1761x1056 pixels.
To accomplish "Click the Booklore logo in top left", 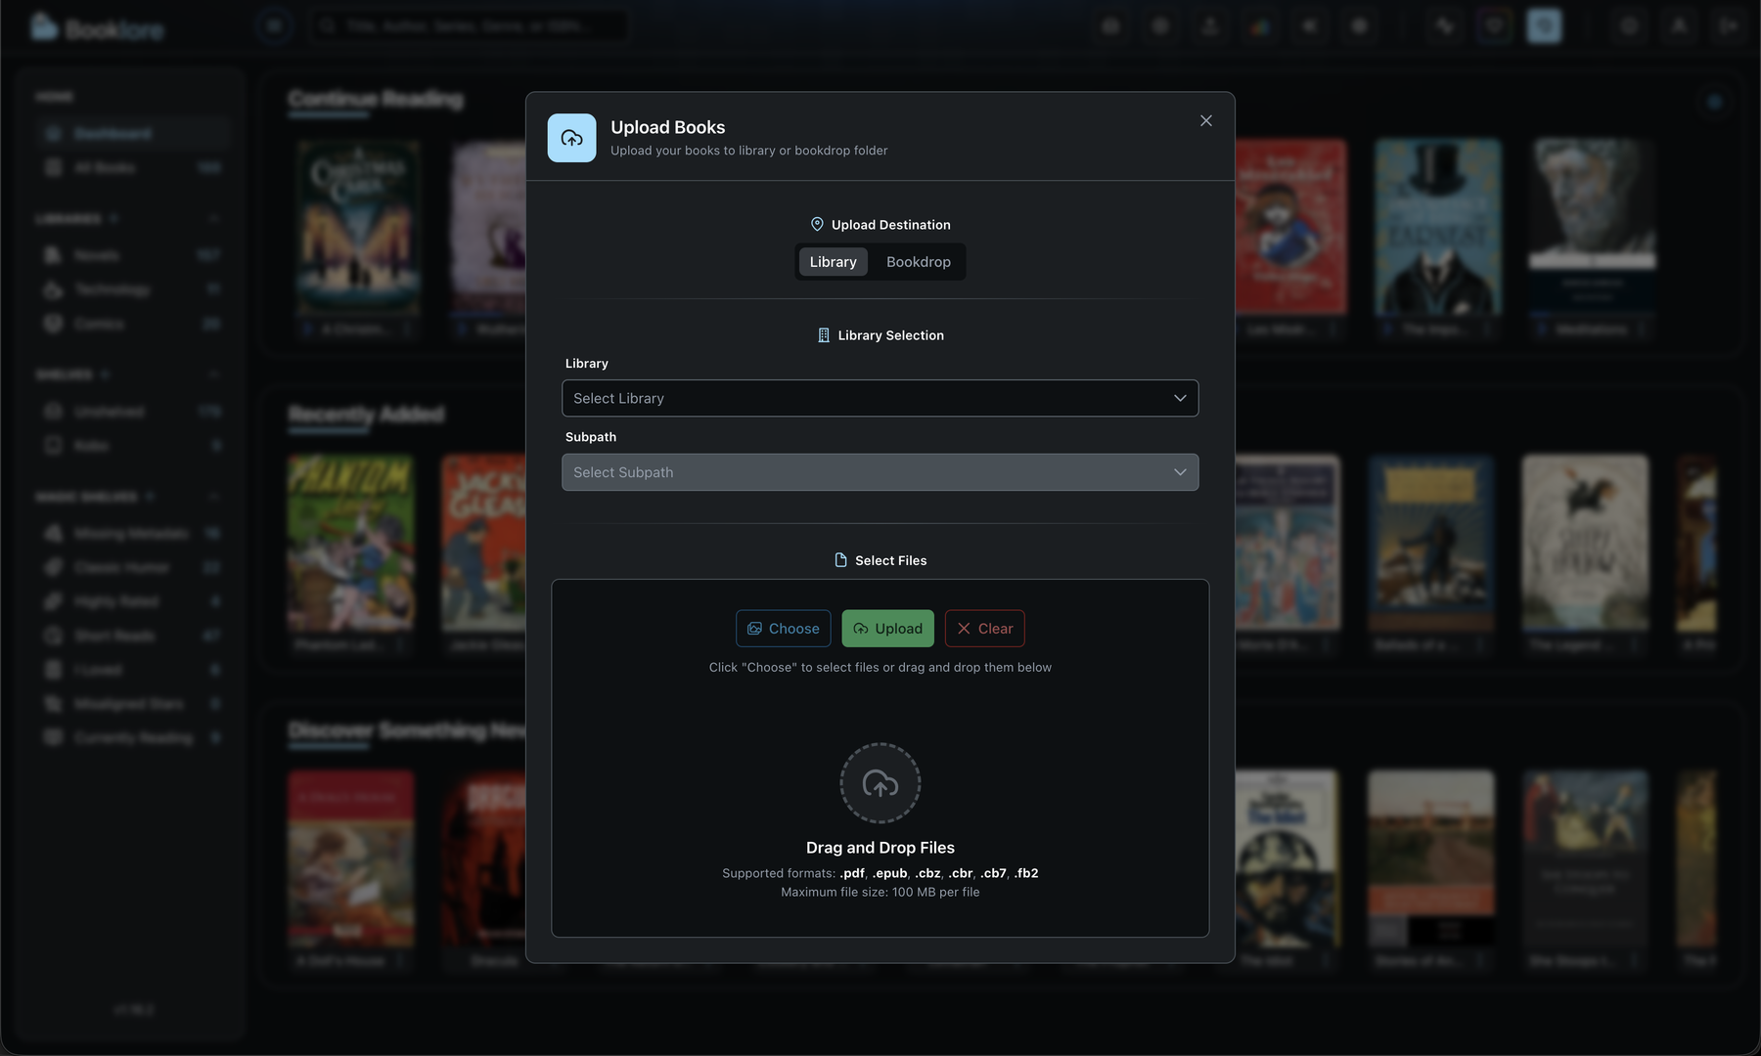I will [98, 26].
